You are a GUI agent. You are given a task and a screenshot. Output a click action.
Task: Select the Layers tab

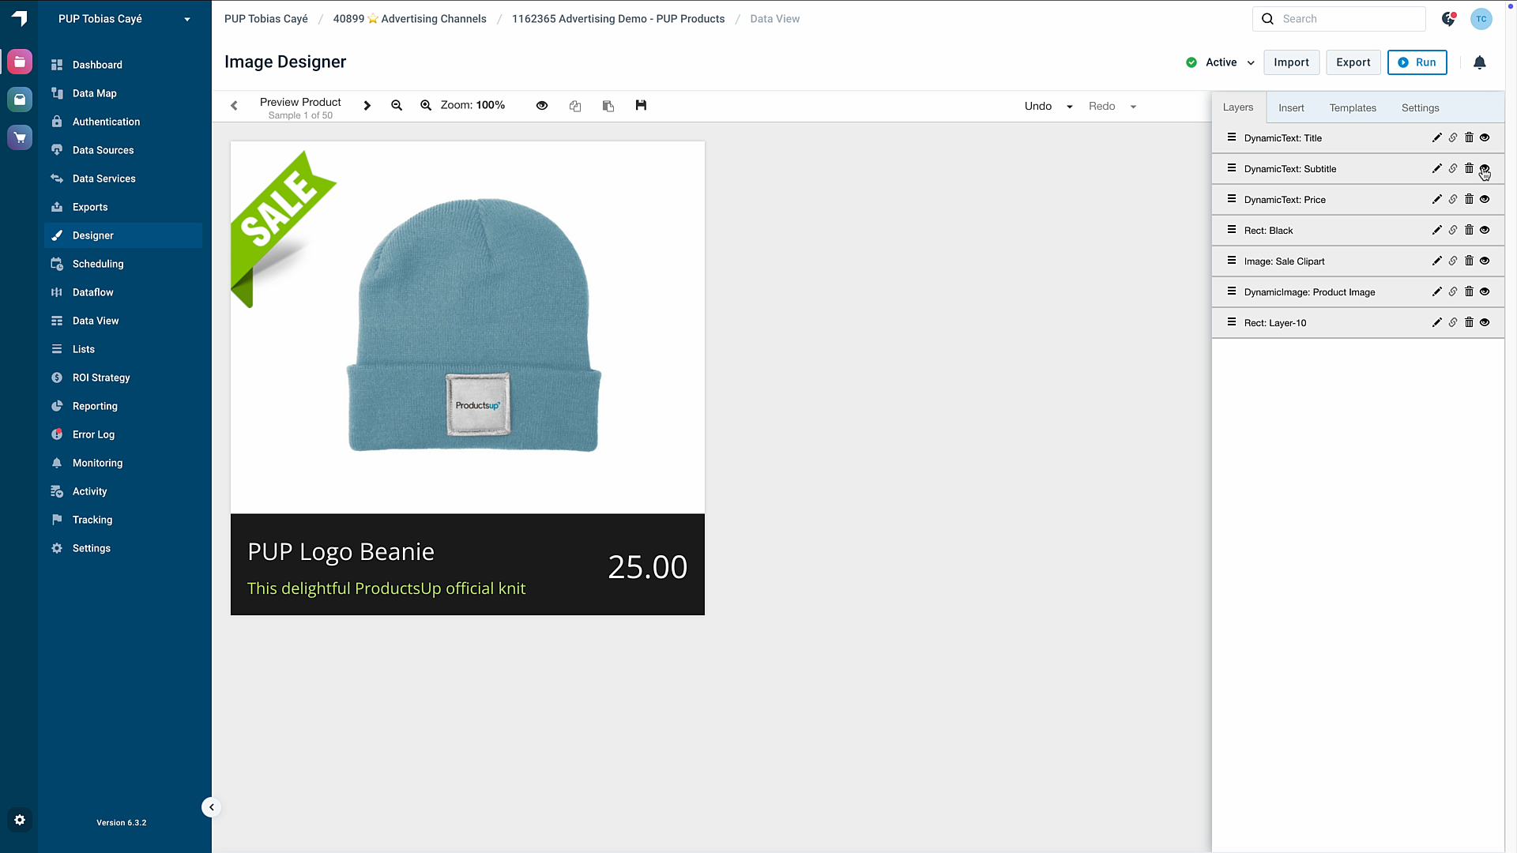1238,107
